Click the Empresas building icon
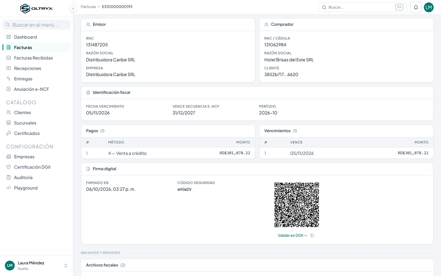 coord(9,156)
